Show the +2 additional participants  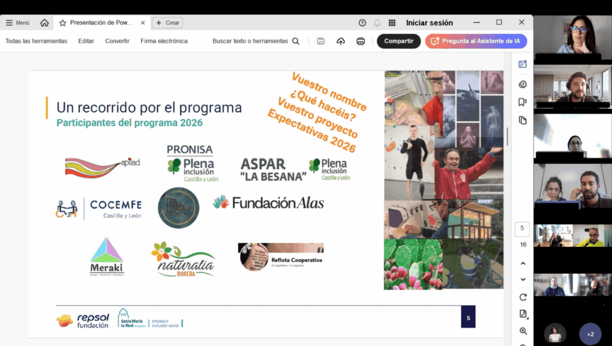pos(590,334)
